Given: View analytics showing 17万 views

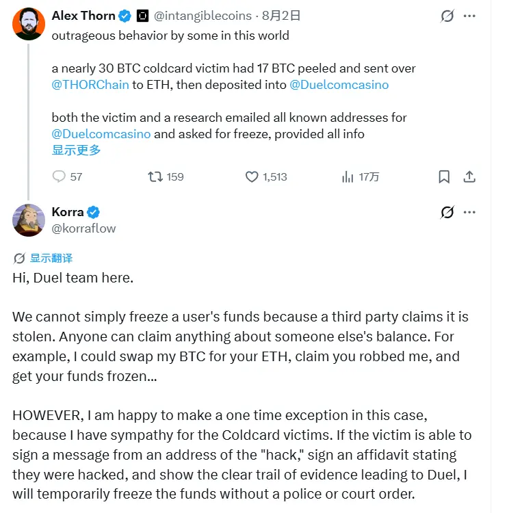Looking at the screenshot, I should coord(360,176).
